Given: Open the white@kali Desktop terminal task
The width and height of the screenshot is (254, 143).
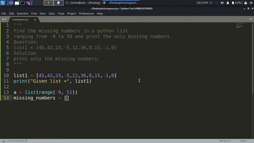Looking at the screenshot, I should click(x=83, y=3).
